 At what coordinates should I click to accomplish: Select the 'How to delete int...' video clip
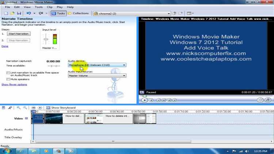point(109,119)
